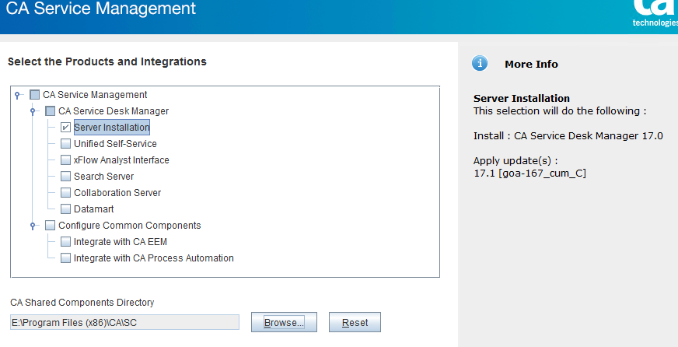
Task: Check Integrate with CA Process Automation
Action: pos(65,258)
